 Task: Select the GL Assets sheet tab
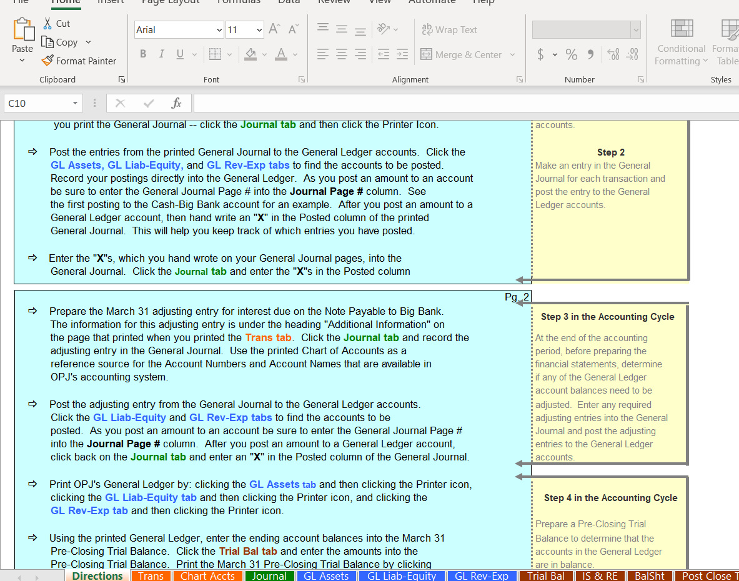click(326, 576)
